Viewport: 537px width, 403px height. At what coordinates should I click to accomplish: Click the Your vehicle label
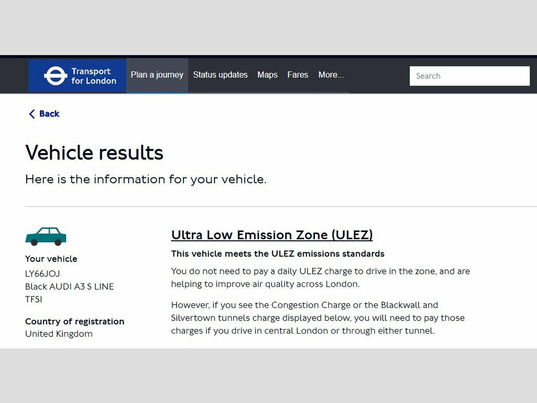[51, 259]
